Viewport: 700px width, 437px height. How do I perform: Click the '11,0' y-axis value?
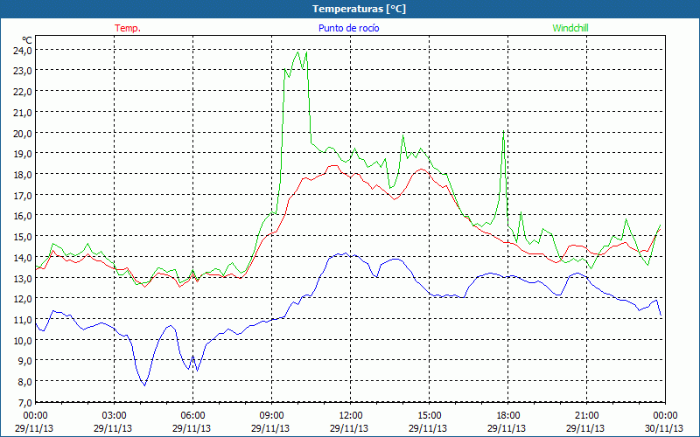22,320
